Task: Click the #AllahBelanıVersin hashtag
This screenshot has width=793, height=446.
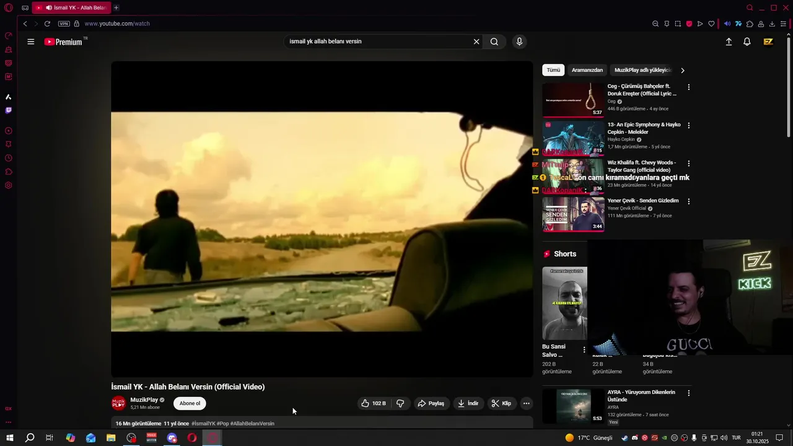Action: tap(252, 424)
